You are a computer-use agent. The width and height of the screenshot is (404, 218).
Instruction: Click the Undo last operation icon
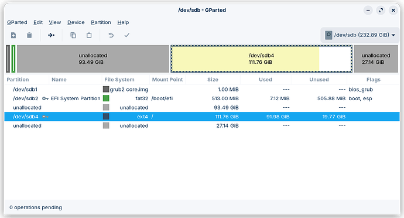(x=111, y=35)
